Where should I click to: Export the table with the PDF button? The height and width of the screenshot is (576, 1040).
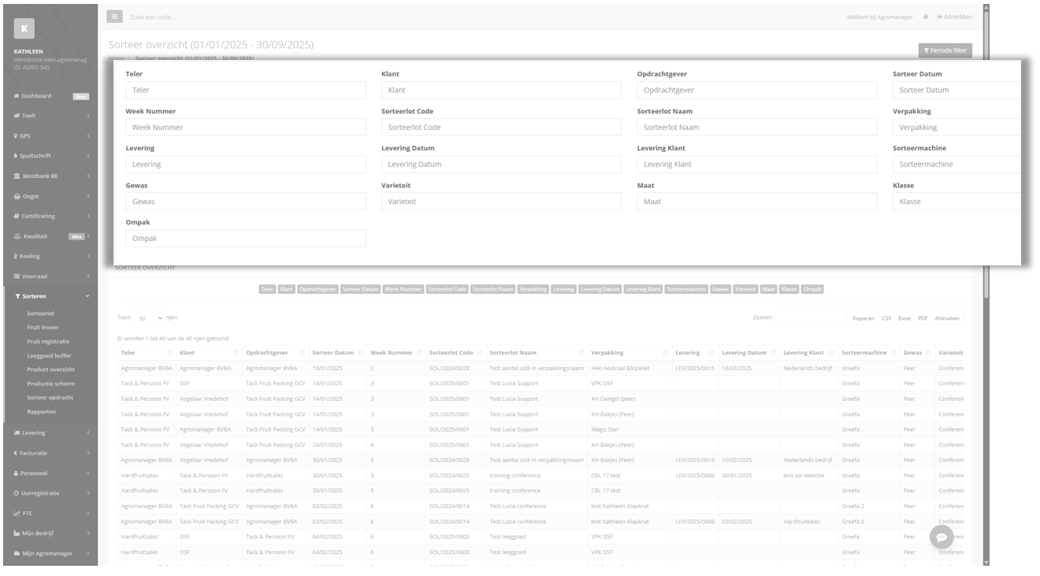click(923, 318)
